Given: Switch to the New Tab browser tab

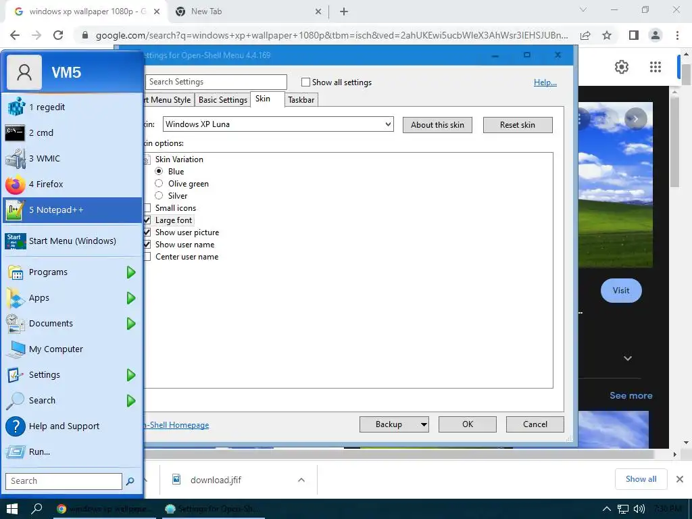Looking at the screenshot, I should [x=249, y=12].
